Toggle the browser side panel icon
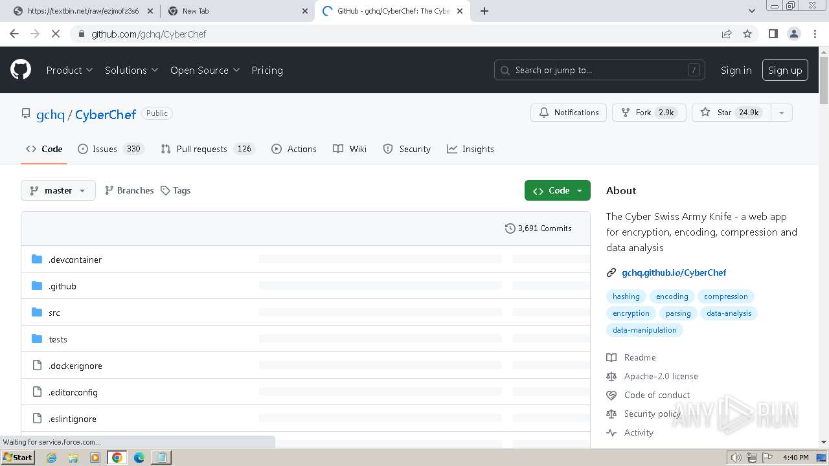Viewport: 829px width, 466px height. click(x=773, y=34)
